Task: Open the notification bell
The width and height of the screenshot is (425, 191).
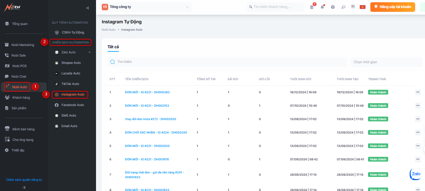Action: click(322, 7)
